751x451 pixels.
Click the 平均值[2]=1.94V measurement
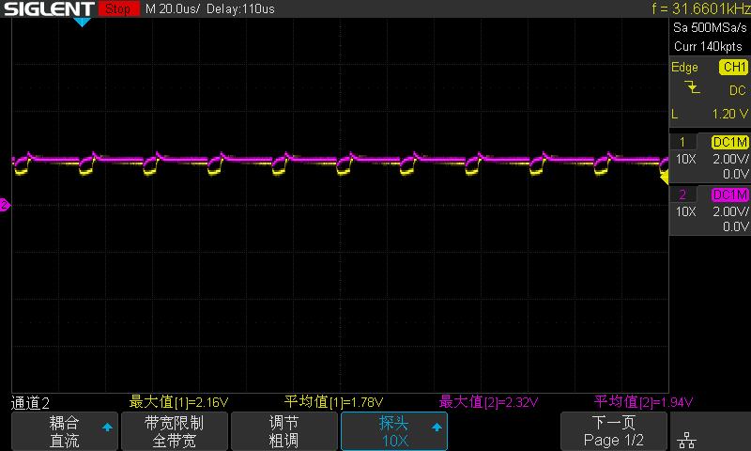pos(643,402)
